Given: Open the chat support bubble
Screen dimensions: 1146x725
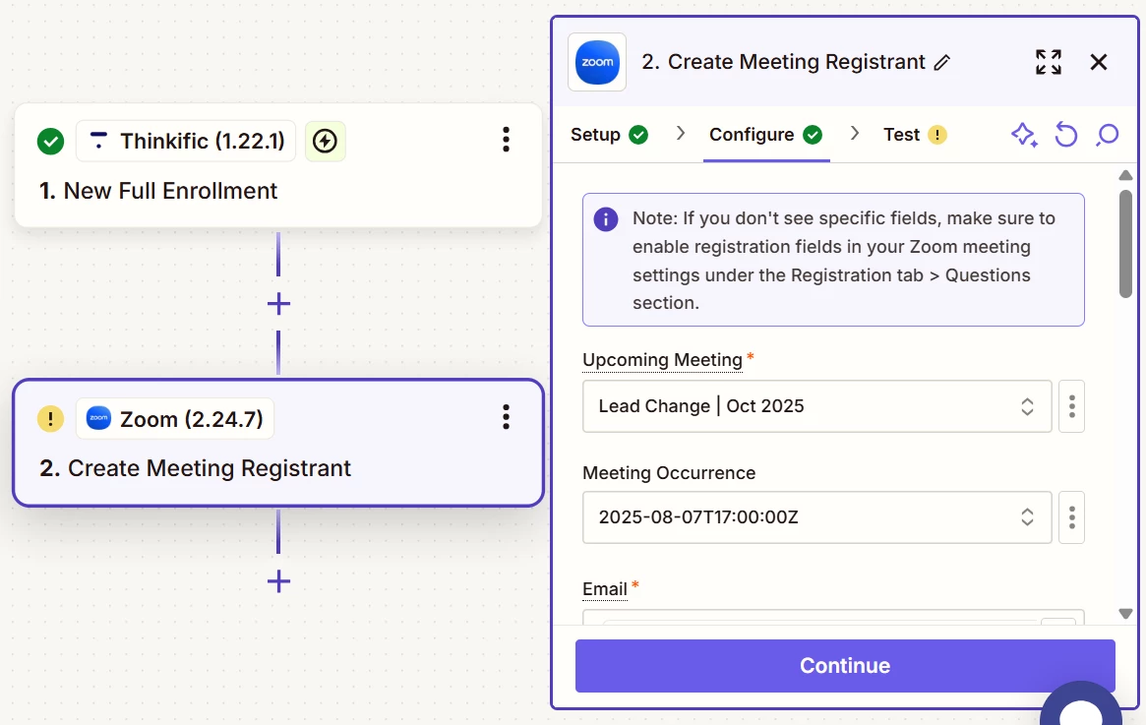Looking at the screenshot, I should (1081, 703).
